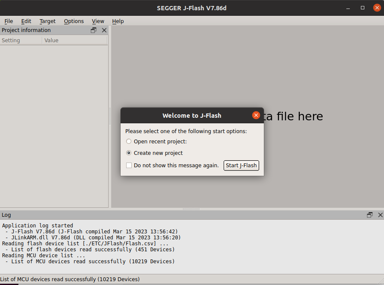Close the SEGGER J-Flash main window
This screenshot has width=384, height=285.
(377, 8)
